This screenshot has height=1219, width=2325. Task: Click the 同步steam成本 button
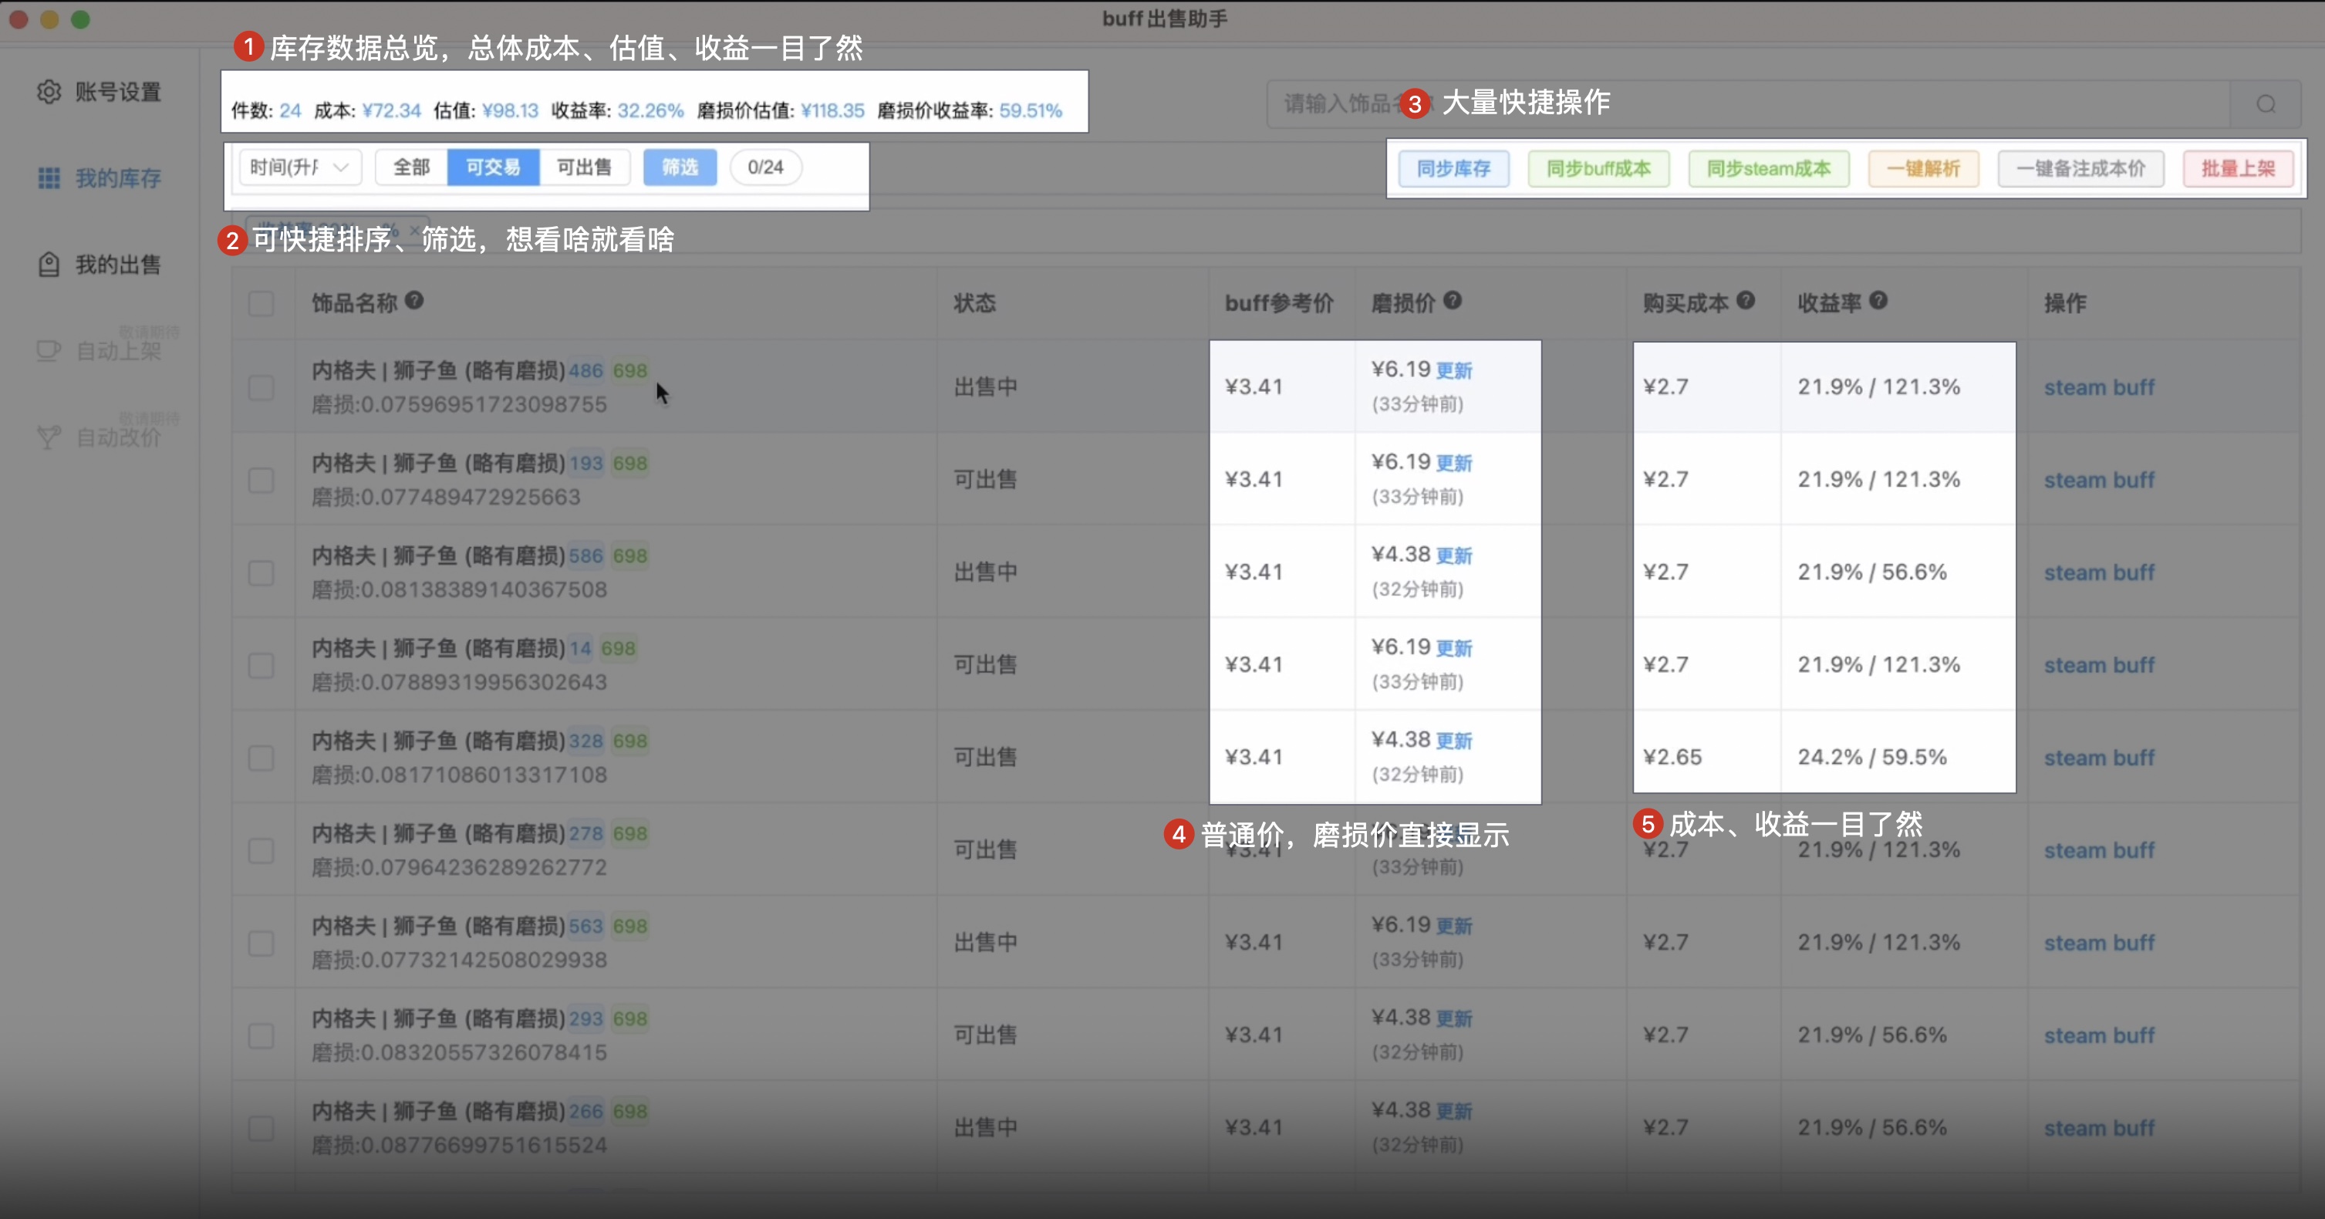pos(1769,169)
